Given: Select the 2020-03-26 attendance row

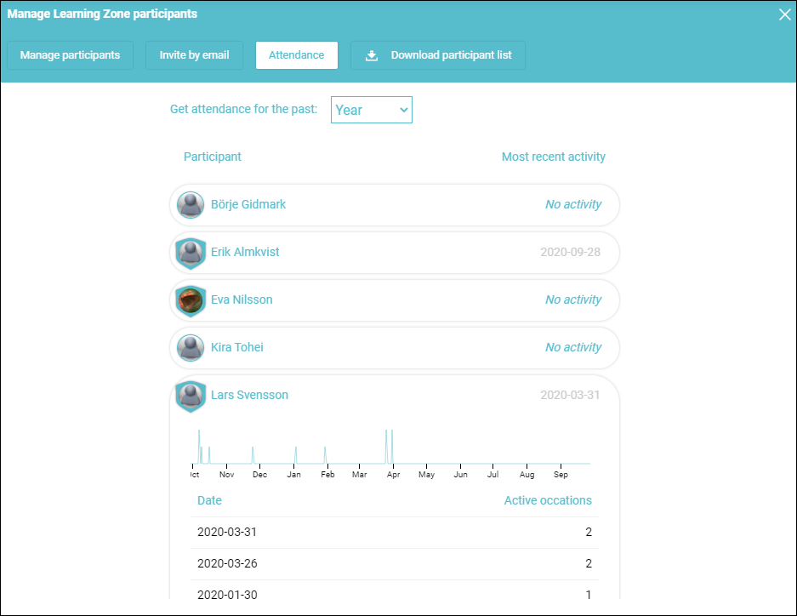Looking at the screenshot, I should point(395,563).
